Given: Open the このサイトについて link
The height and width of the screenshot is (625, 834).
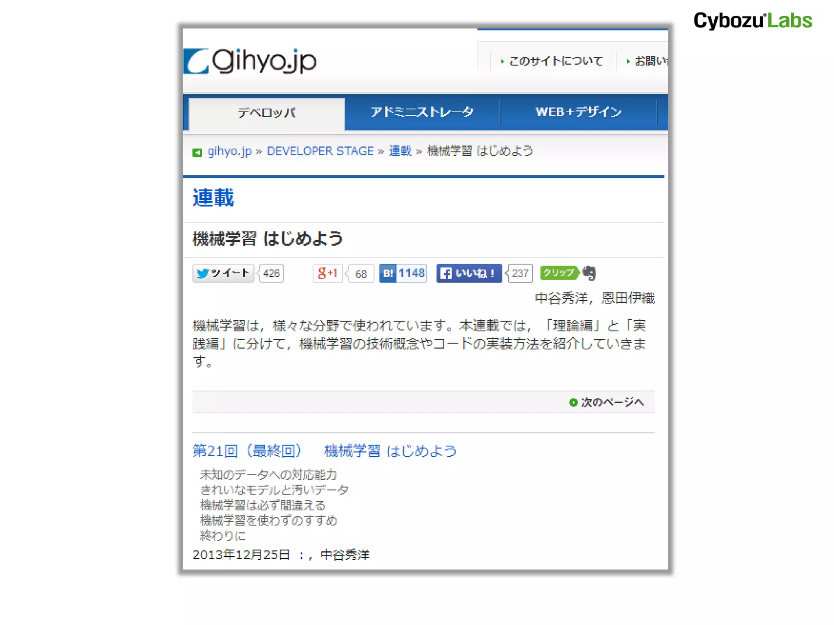Looking at the screenshot, I should (555, 61).
